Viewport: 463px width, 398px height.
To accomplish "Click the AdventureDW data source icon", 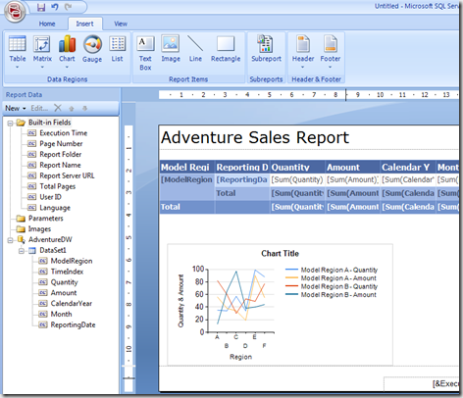I will [x=22, y=239].
